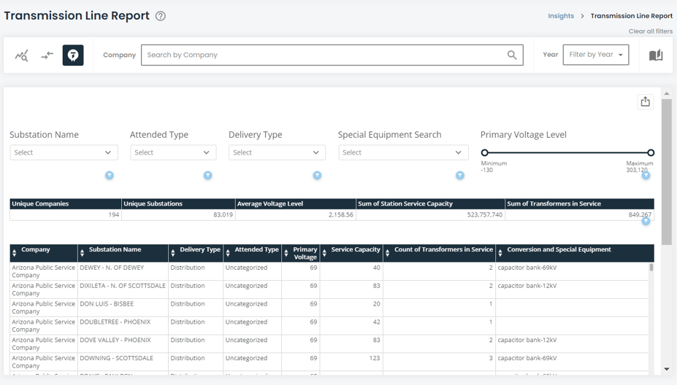Click the minimum voltage slider handle
The width and height of the screenshot is (677, 385).
pos(484,152)
